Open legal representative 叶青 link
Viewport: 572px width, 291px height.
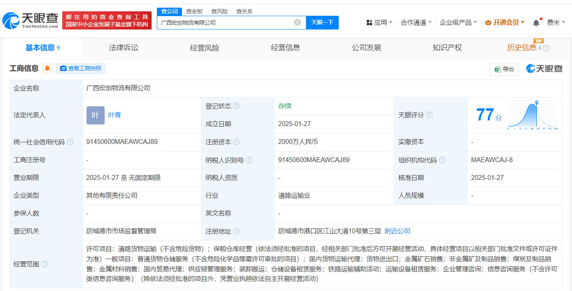[x=114, y=115]
